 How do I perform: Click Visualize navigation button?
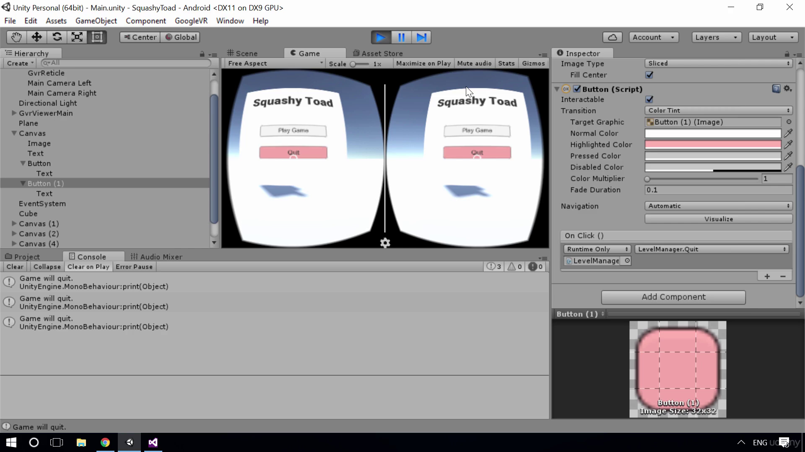point(718,219)
